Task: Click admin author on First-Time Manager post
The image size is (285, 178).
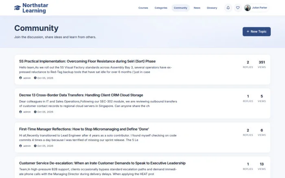Action: pos(27,146)
